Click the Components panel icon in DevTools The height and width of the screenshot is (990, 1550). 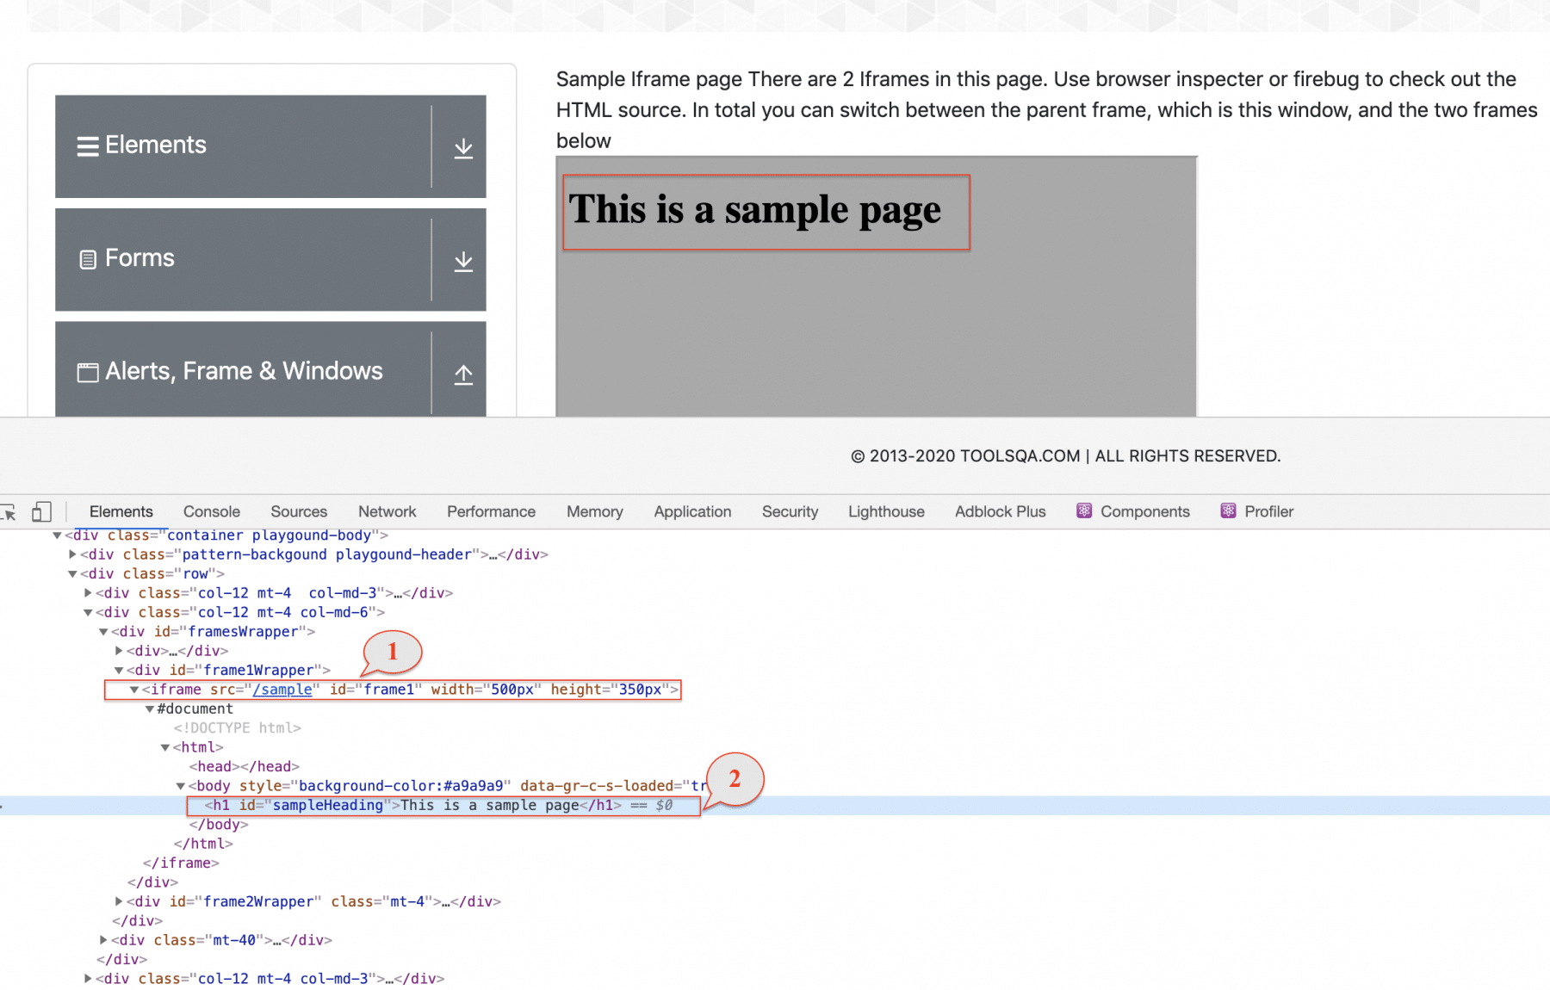click(1083, 510)
